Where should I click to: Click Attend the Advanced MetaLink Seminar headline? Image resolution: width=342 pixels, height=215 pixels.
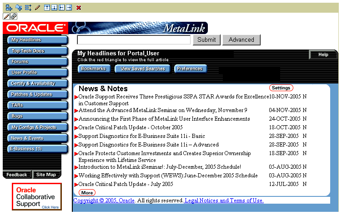tap(163, 110)
